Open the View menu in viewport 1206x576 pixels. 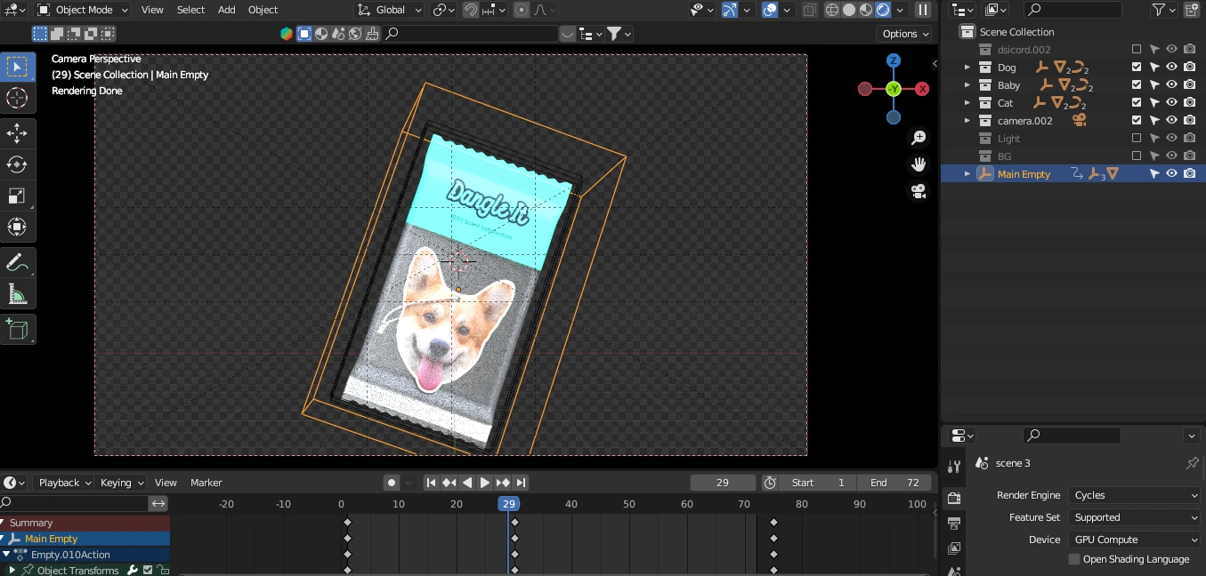(152, 10)
